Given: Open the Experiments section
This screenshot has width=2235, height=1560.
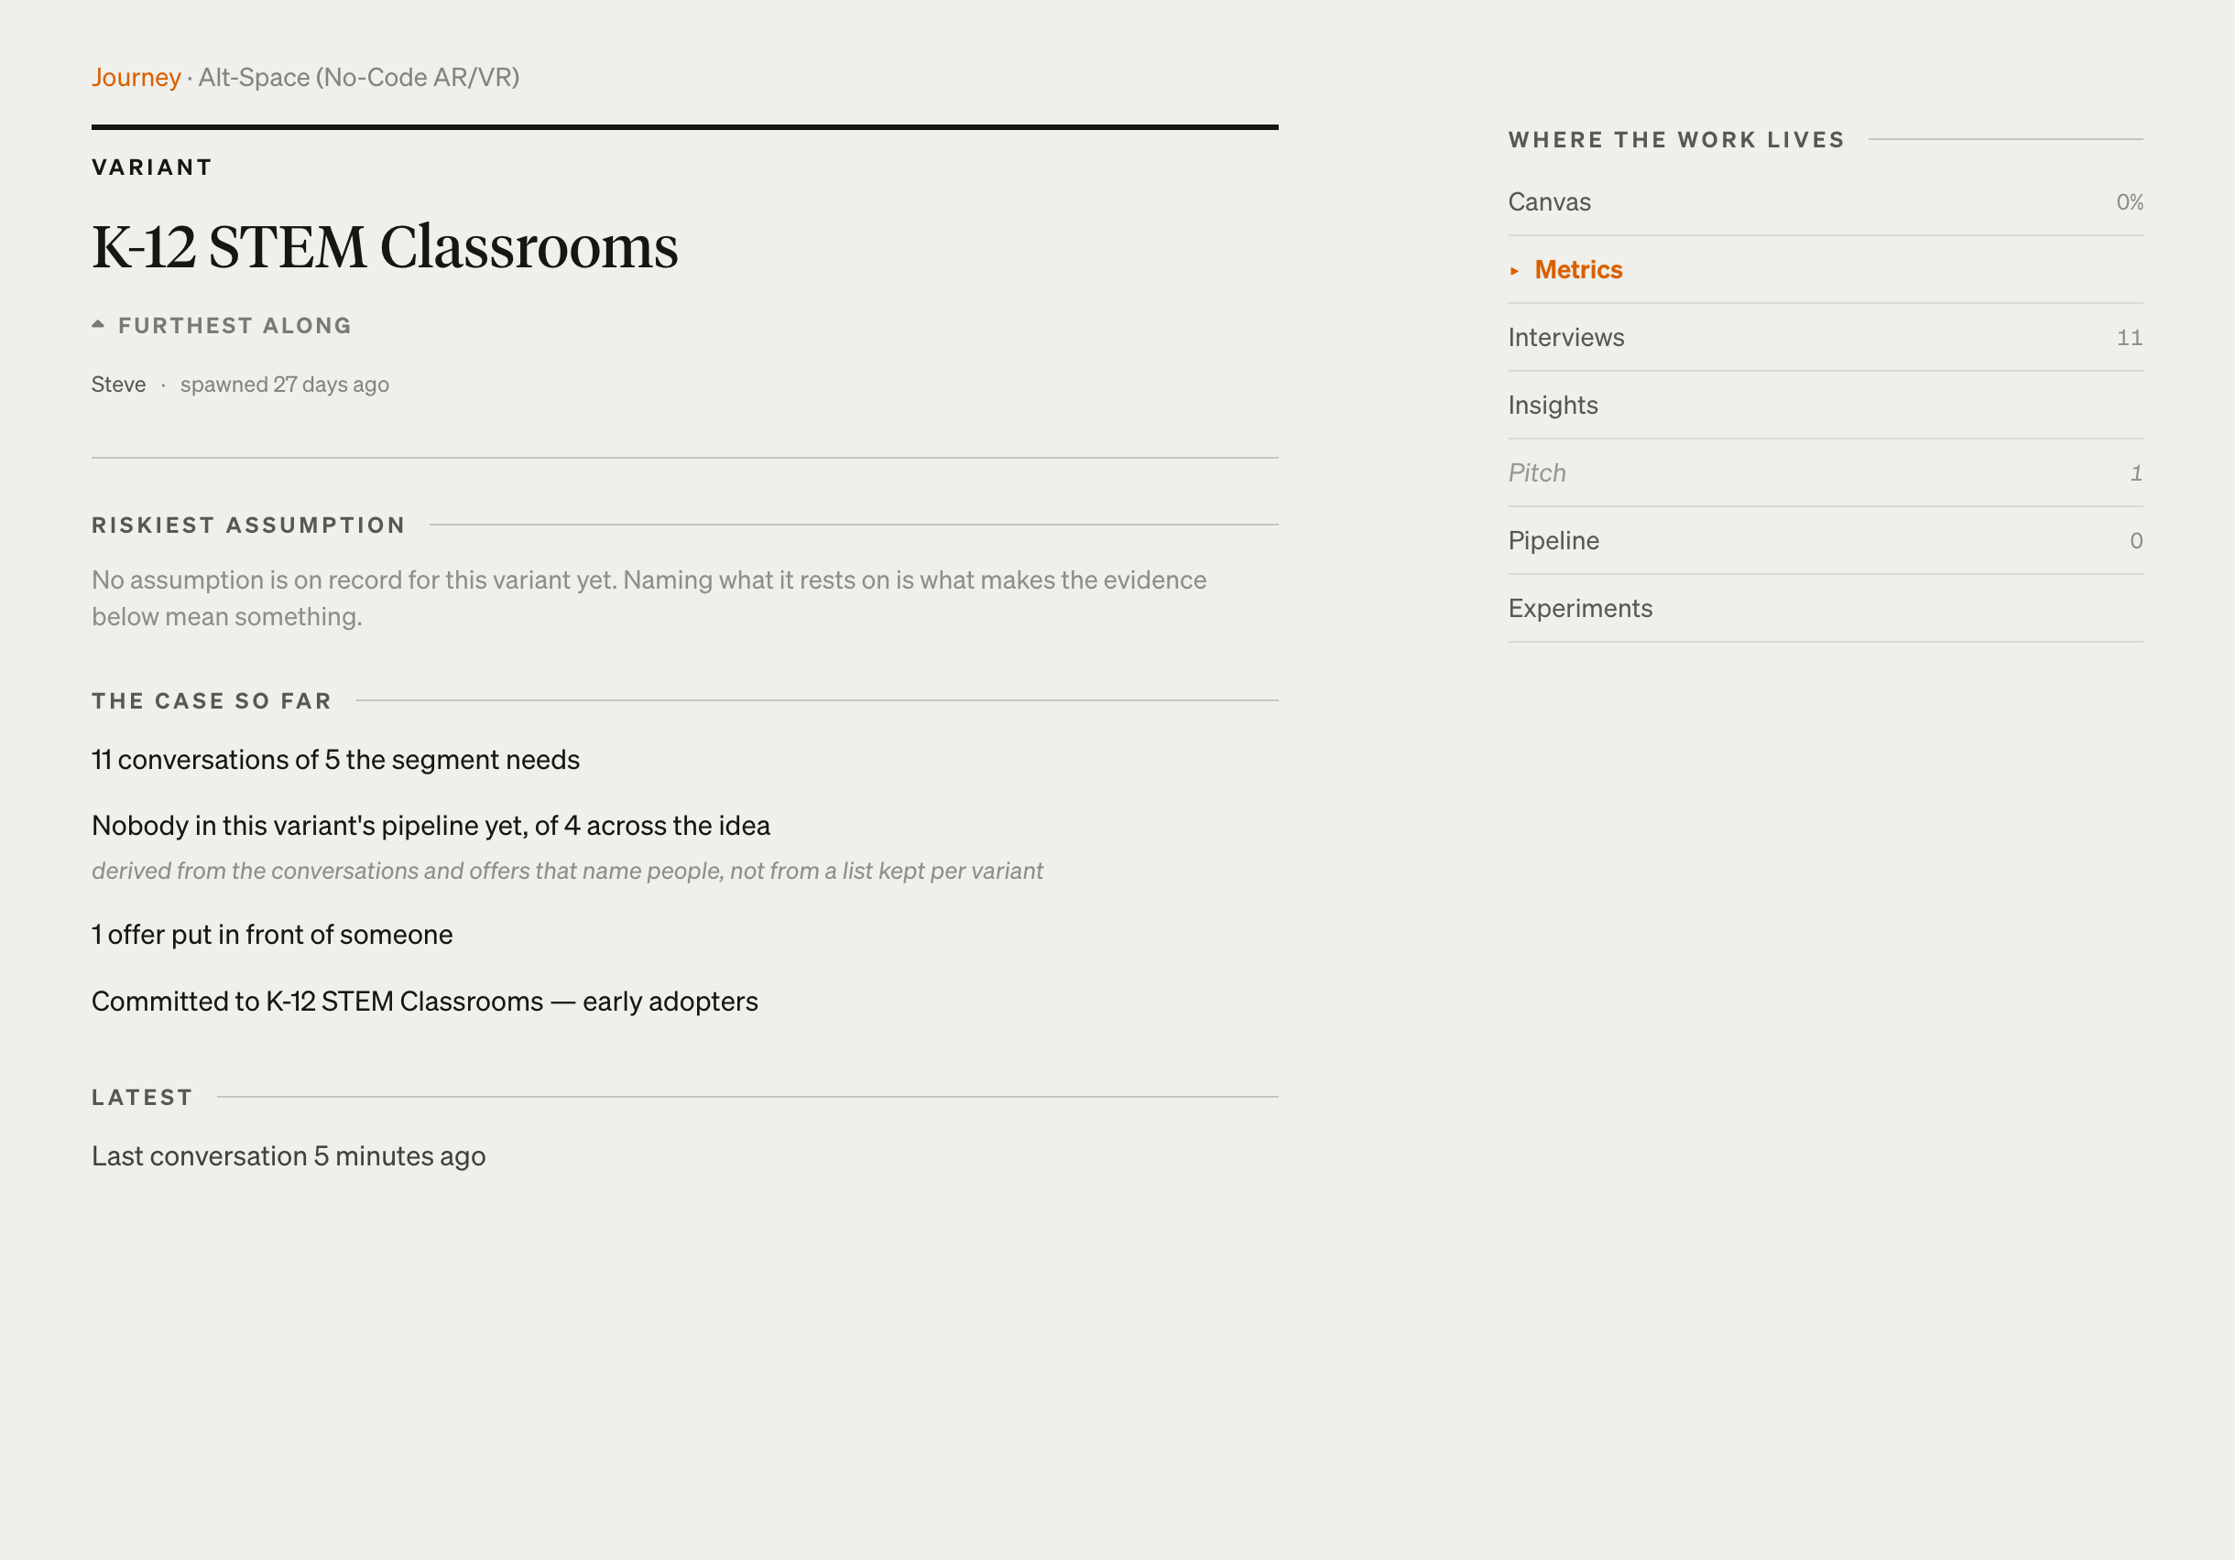Looking at the screenshot, I should (x=1826, y=608).
